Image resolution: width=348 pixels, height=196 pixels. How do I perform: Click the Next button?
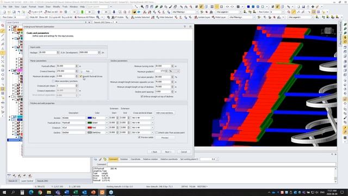point(168,152)
